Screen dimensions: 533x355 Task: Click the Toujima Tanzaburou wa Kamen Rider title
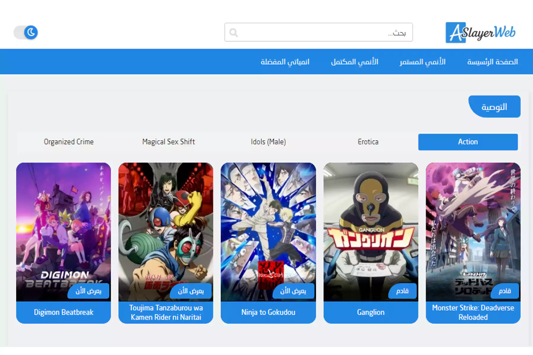point(166,312)
